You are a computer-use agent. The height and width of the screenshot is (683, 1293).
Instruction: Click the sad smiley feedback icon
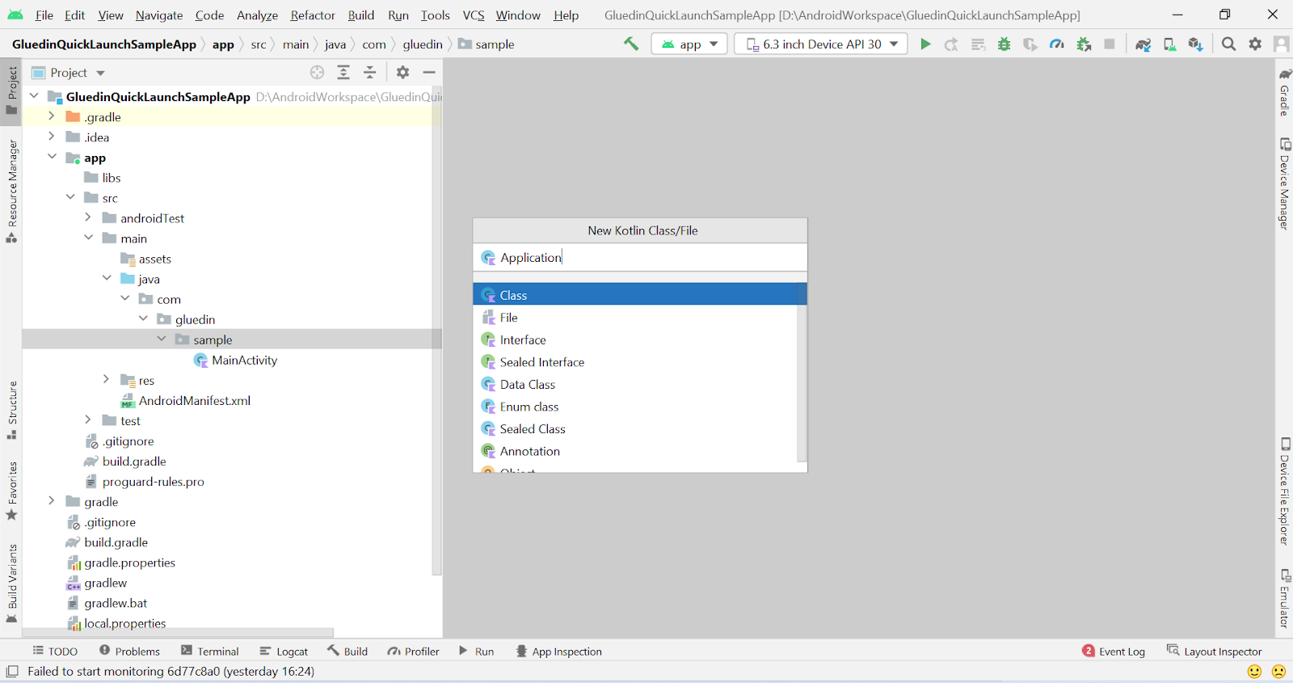tap(1278, 671)
